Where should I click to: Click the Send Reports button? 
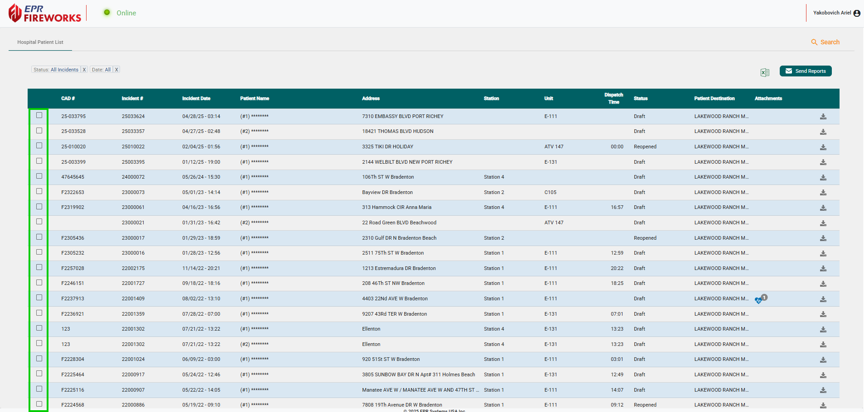point(806,71)
